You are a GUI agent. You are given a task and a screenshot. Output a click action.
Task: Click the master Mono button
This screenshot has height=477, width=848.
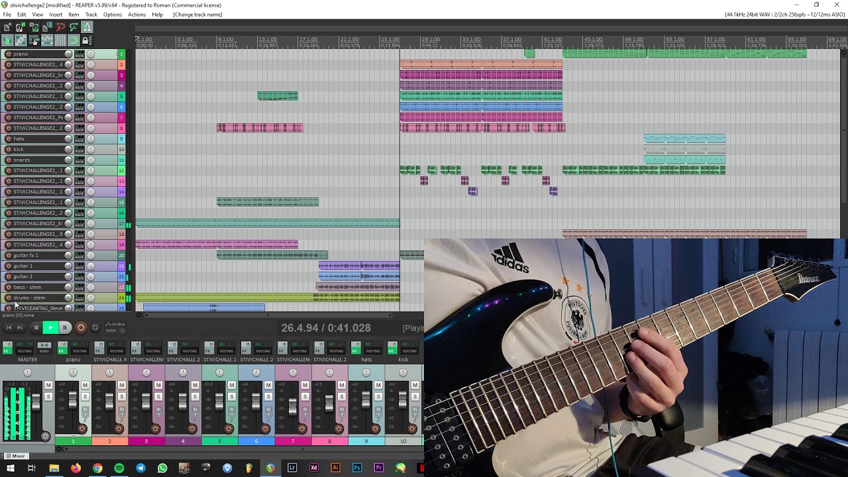(44, 347)
